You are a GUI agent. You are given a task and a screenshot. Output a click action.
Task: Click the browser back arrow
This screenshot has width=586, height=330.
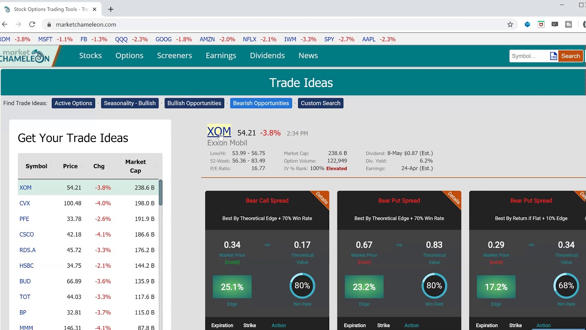[5, 24]
